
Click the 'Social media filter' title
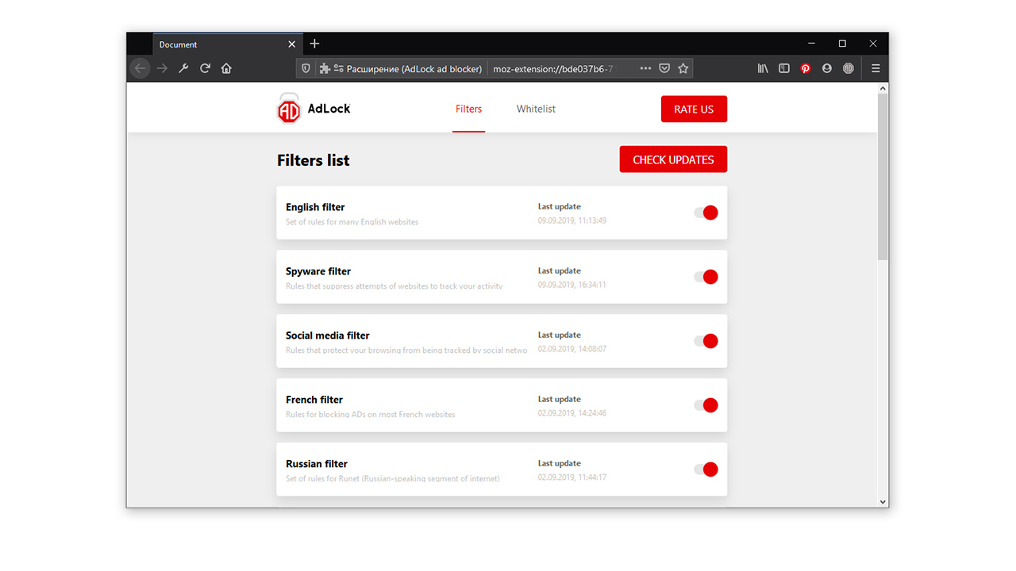(x=328, y=335)
